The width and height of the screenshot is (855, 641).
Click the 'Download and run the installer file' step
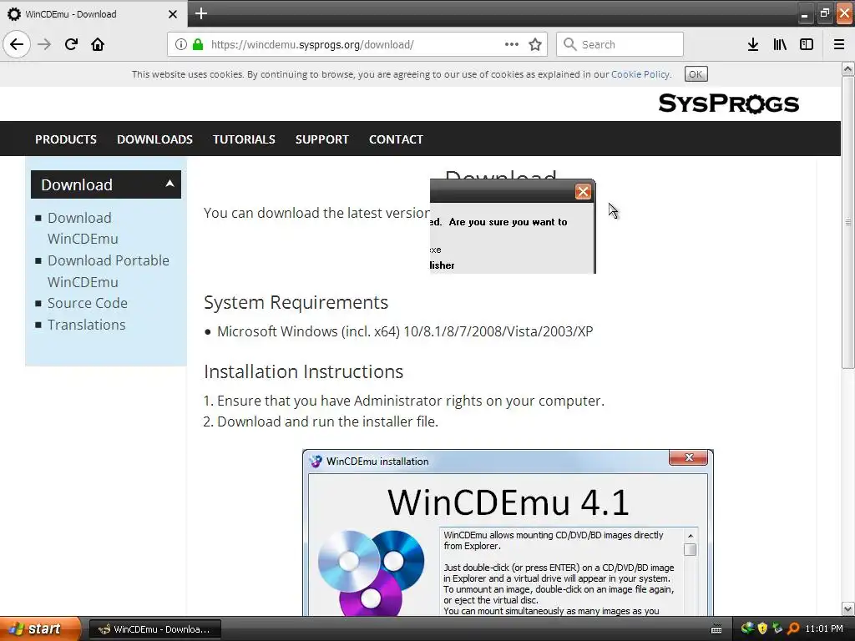pos(327,421)
